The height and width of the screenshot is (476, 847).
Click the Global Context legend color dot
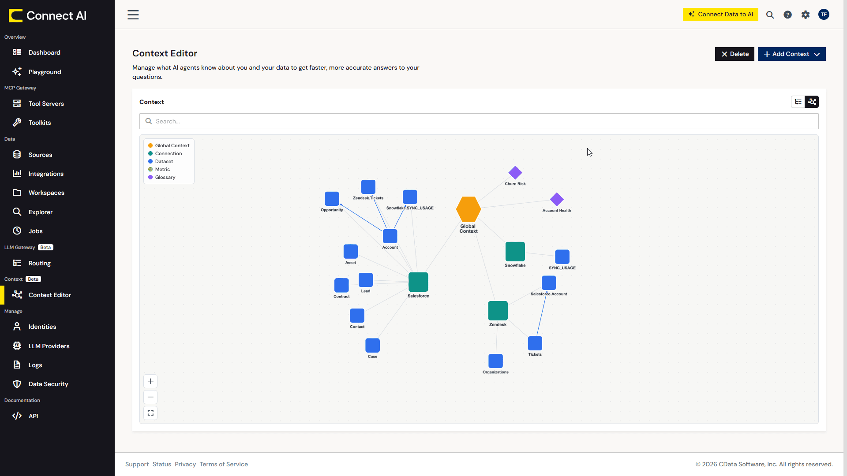pos(150,145)
